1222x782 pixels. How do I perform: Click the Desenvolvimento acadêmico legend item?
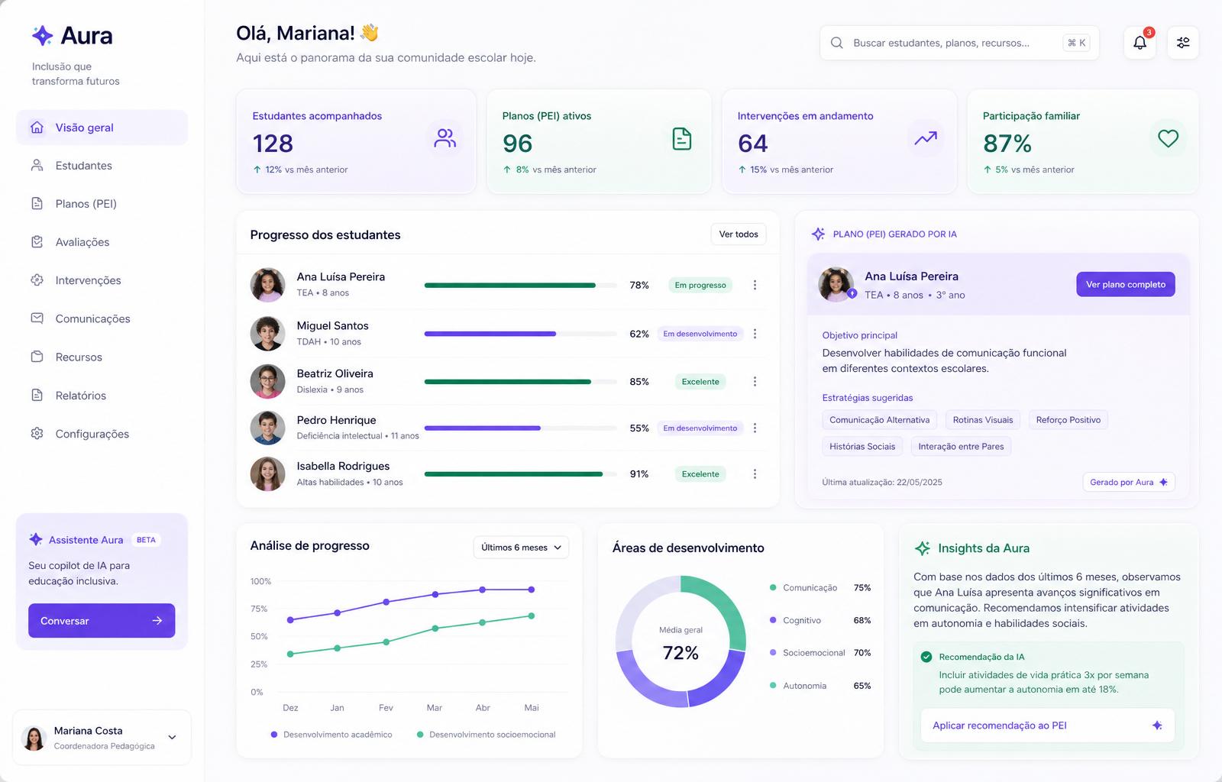(x=331, y=734)
